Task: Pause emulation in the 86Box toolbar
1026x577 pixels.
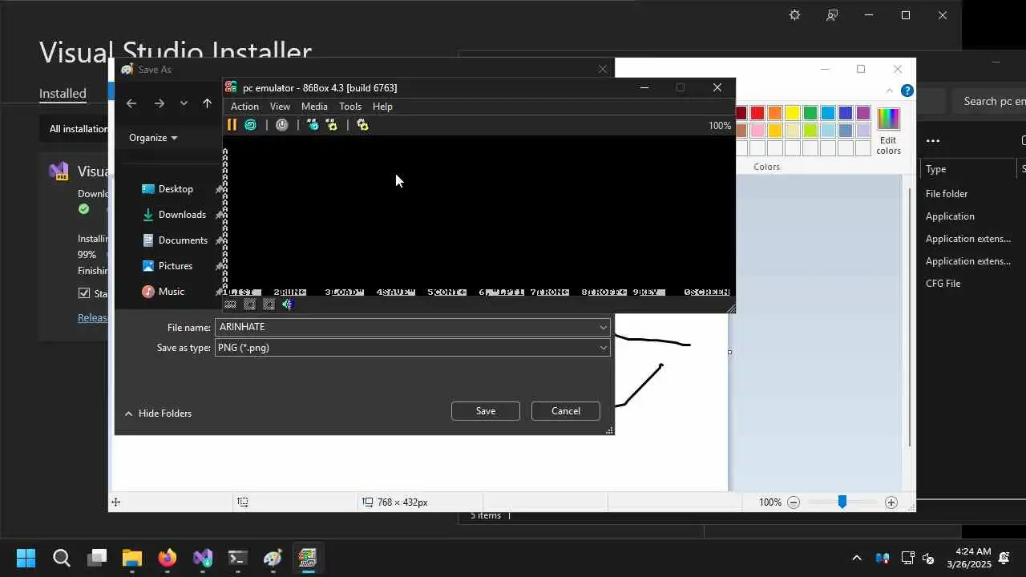Action: pos(232,125)
